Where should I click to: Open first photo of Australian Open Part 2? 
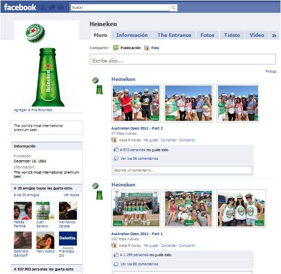coord(136,103)
